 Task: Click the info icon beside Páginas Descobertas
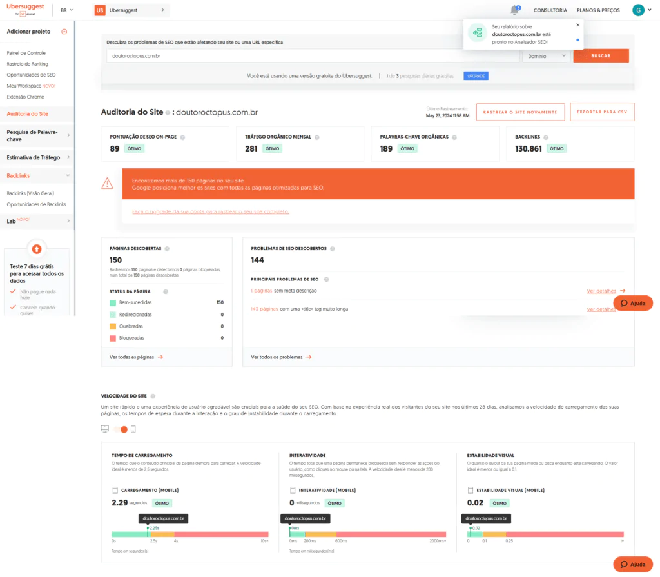[168, 248]
